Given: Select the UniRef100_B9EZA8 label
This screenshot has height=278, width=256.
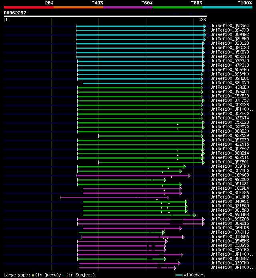Looking at the screenshot, I should click(230, 219).
